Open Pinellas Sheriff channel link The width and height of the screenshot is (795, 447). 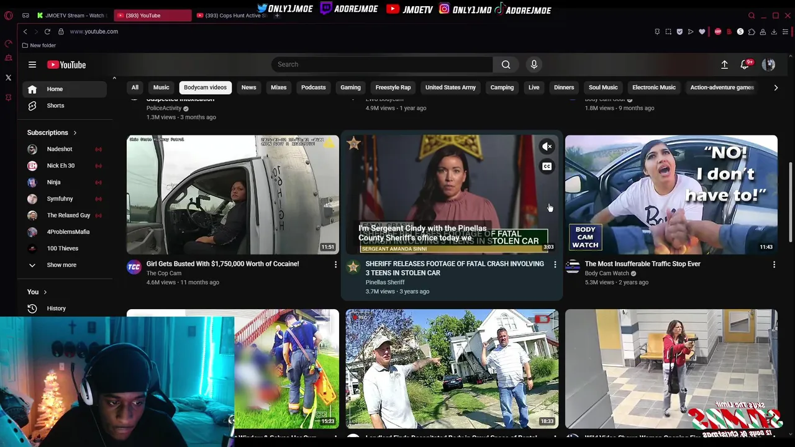(384, 282)
